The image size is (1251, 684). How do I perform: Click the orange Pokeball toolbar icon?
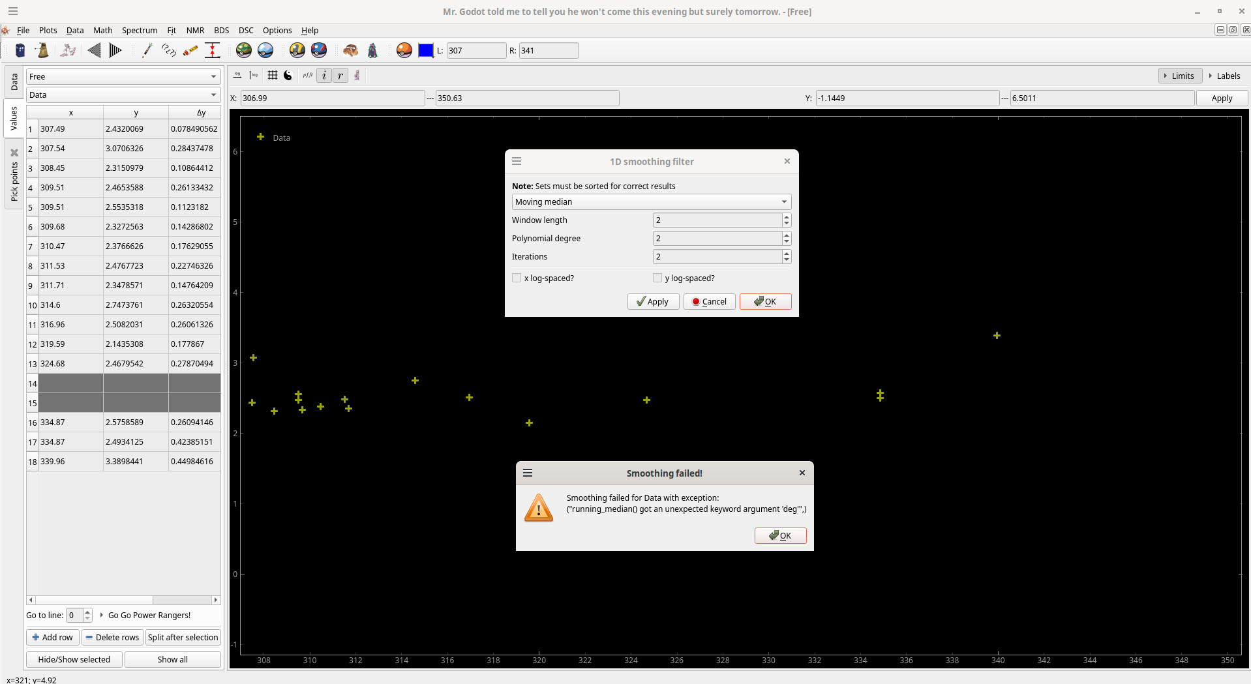click(x=404, y=50)
